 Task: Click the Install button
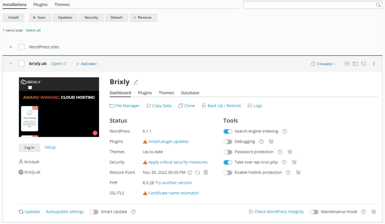(14, 17)
